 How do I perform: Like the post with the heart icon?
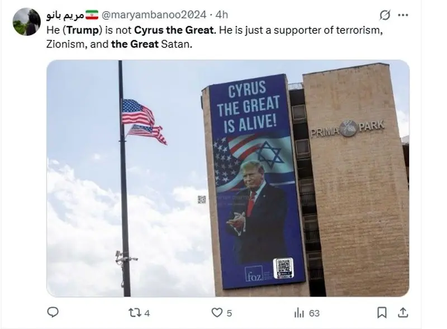coord(217,313)
